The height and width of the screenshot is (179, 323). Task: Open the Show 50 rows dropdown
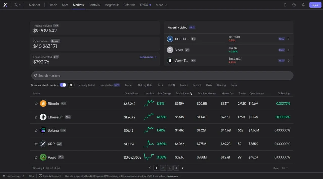pos(285,168)
